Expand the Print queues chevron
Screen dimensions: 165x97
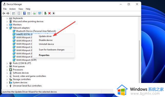[x=7, y=67]
